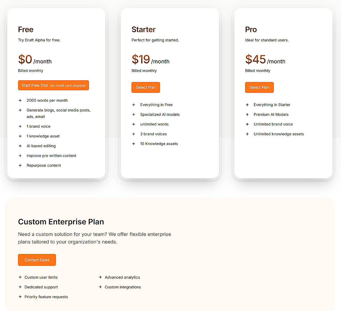Expand "Everything in Free" under Starter
The width and height of the screenshot is (341, 311).
[134, 105]
